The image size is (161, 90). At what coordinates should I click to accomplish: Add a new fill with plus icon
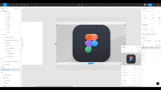tap(159, 45)
